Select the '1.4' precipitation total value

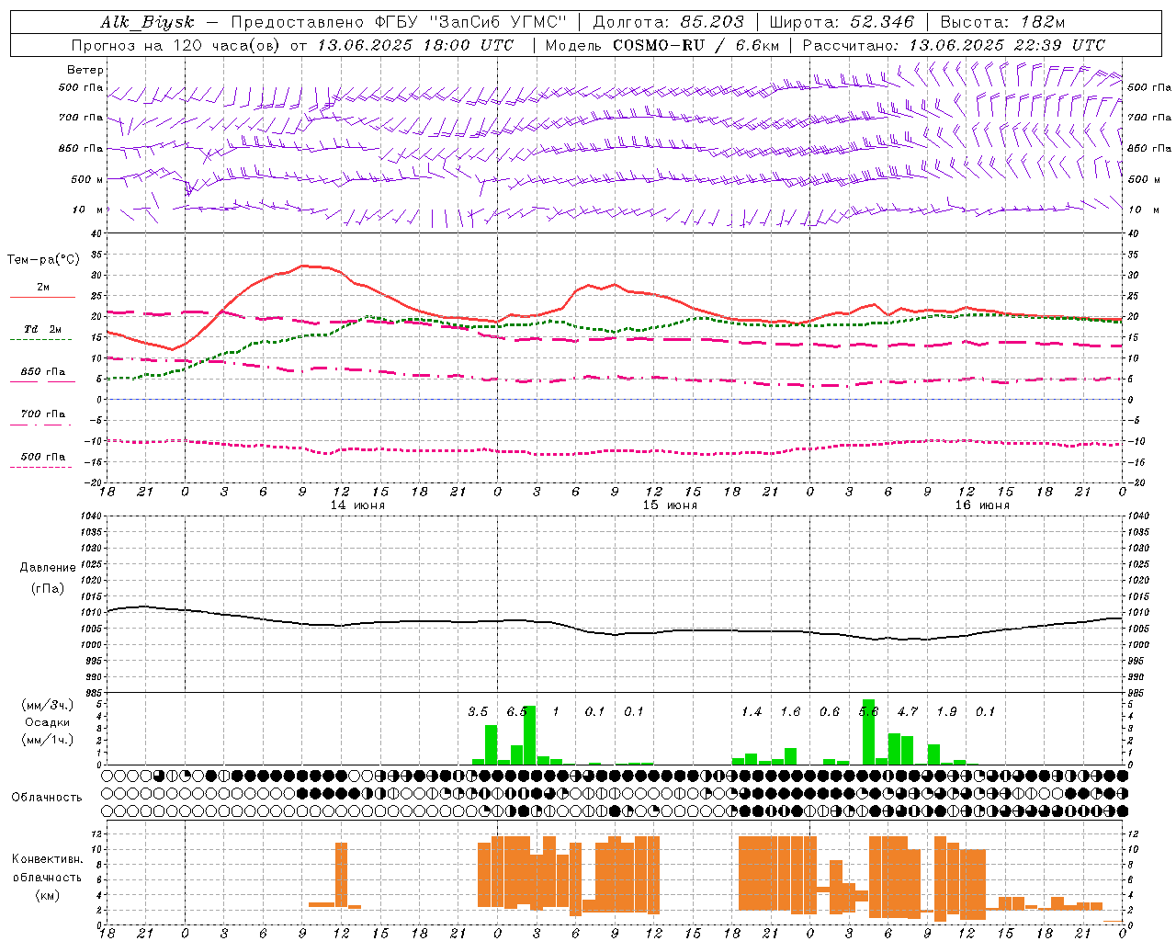tap(752, 712)
